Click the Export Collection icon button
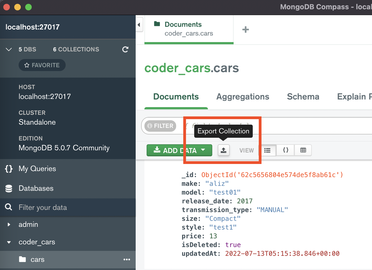The width and height of the screenshot is (372, 270). 223,150
